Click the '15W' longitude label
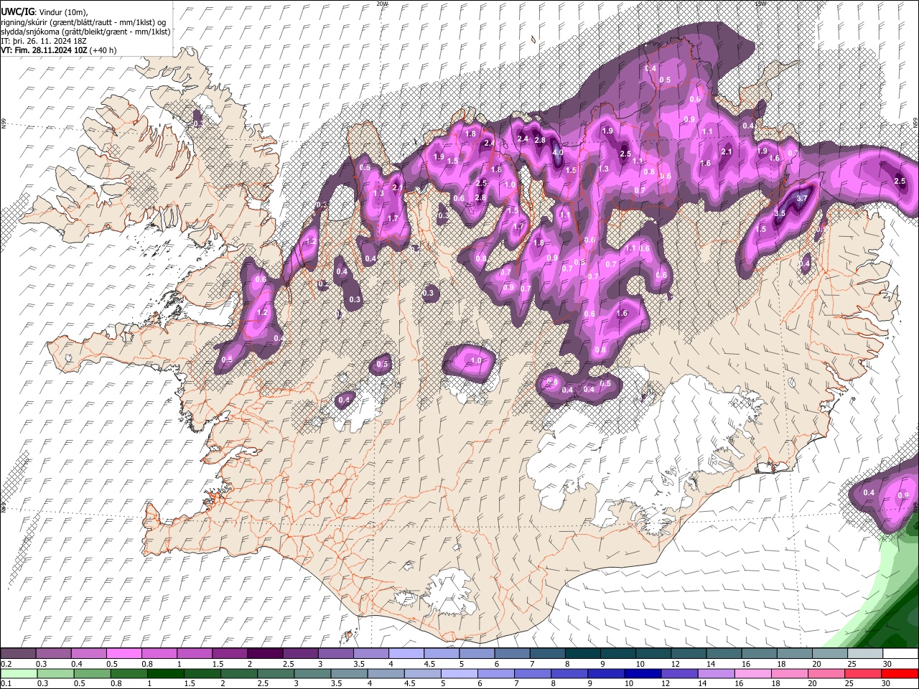Image resolution: width=919 pixels, height=689 pixels. (761, 3)
